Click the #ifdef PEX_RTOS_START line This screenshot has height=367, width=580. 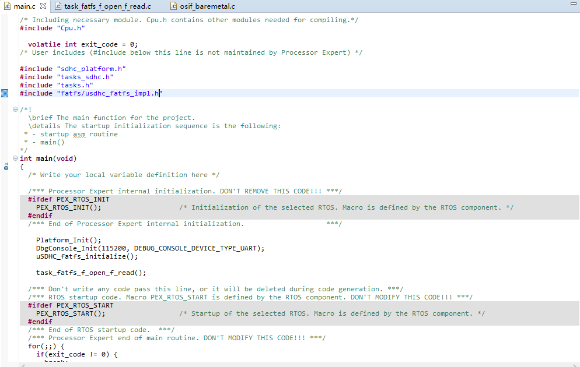[71, 305]
